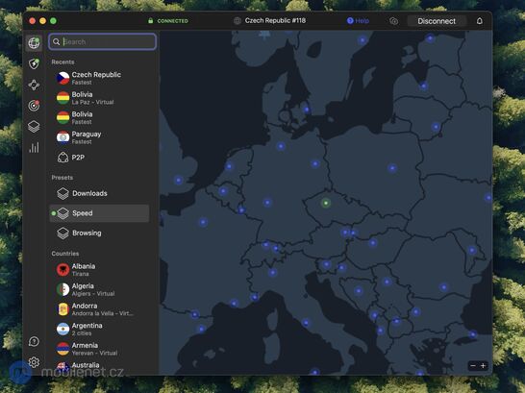Click the globe icon beside Czech Republic #118
The width and height of the screenshot is (525, 393).
pyautogui.click(x=237, y=21)
